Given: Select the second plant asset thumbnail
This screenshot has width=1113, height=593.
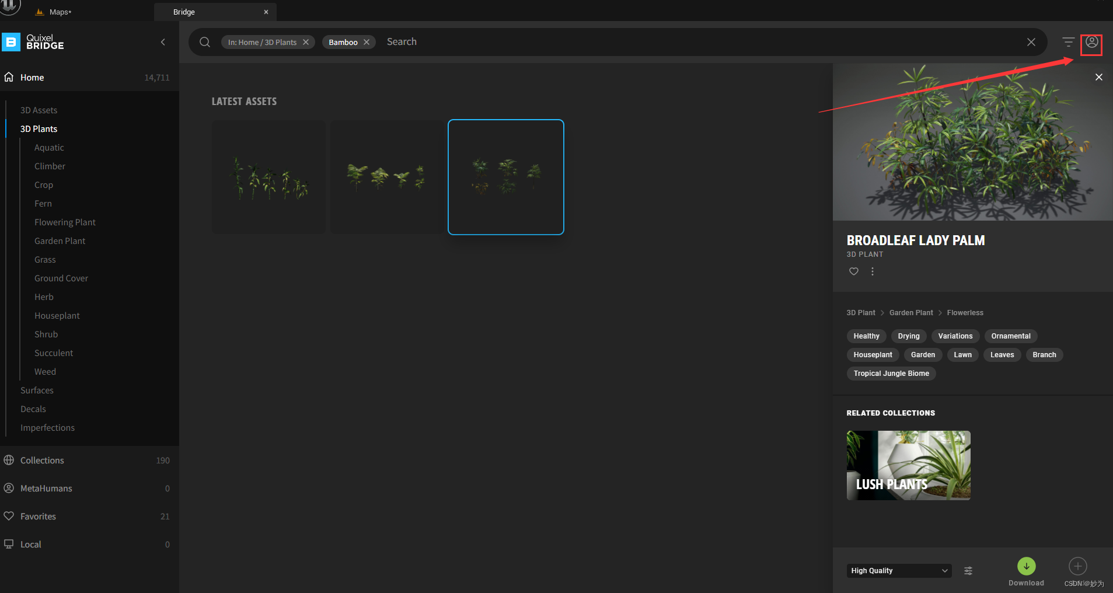Looking at the screenshot, I should point(388,177).
